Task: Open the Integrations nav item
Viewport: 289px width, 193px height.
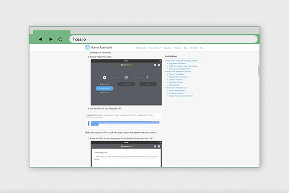Action: [x=168, y=48]
